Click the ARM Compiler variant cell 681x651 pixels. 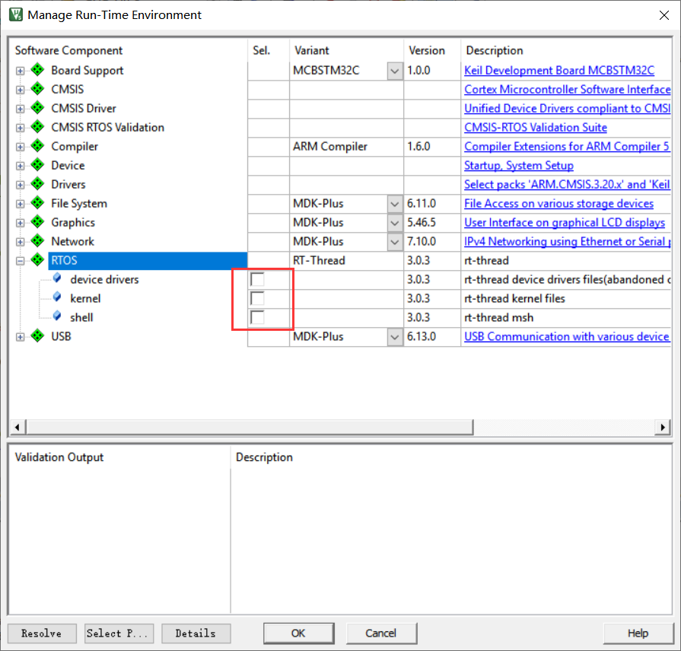tap(346, 146)
